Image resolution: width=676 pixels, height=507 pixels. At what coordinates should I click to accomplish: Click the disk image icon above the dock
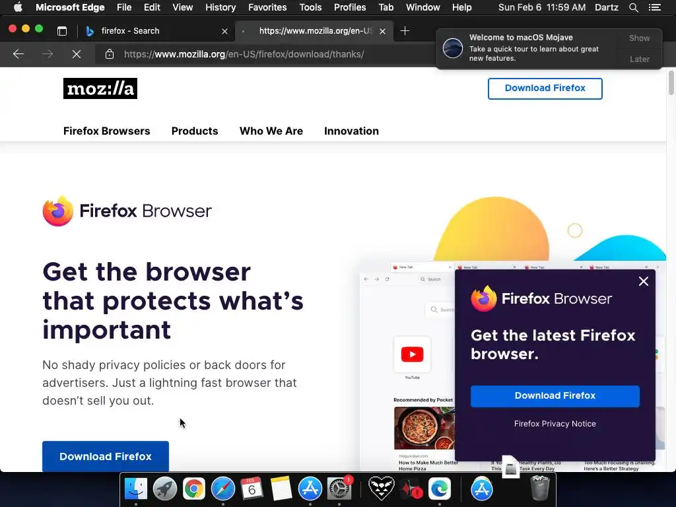tap(510, 467)
